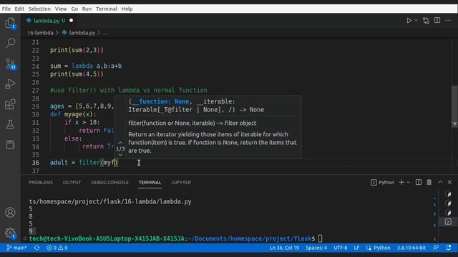Open the Edit menu

[19, 9]
